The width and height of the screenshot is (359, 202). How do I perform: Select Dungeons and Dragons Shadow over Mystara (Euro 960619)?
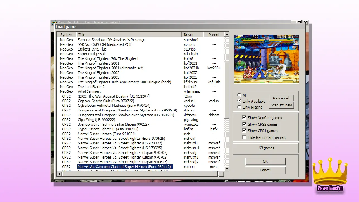click(140, 110)
